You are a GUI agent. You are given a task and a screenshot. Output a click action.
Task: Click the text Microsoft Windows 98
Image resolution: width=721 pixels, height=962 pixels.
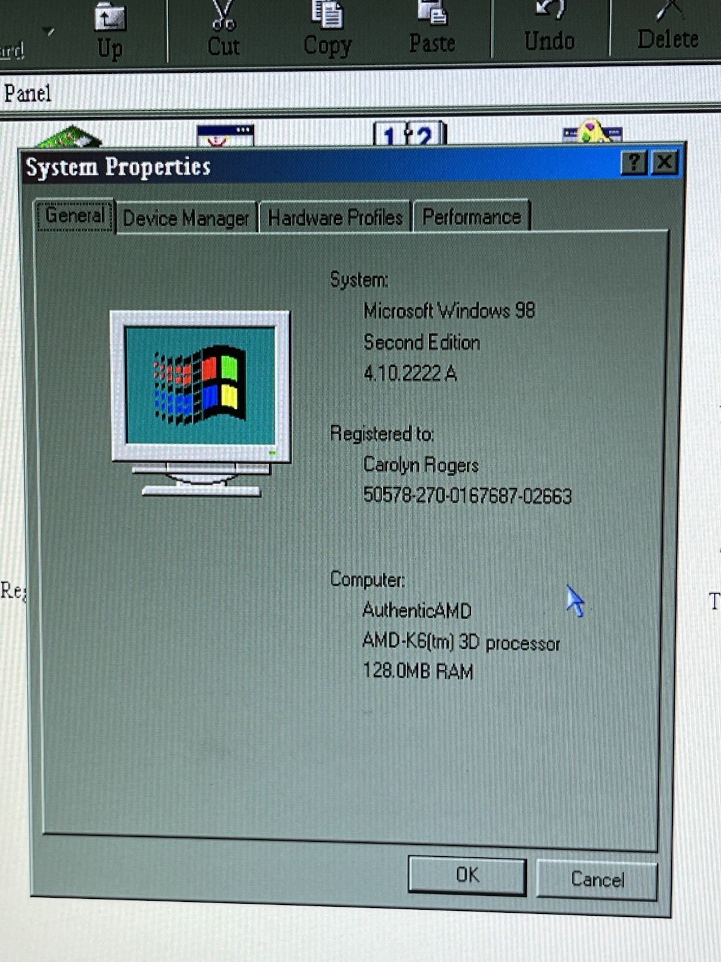449,311
